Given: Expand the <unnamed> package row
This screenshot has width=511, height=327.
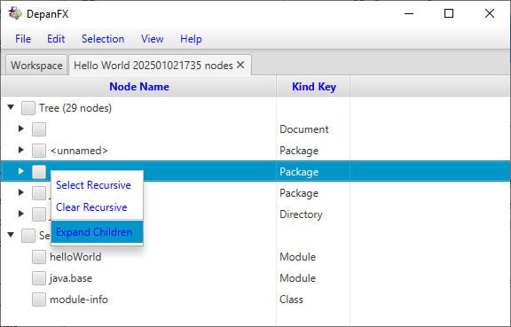Looking at the screenshot, I should click(21, 150).
